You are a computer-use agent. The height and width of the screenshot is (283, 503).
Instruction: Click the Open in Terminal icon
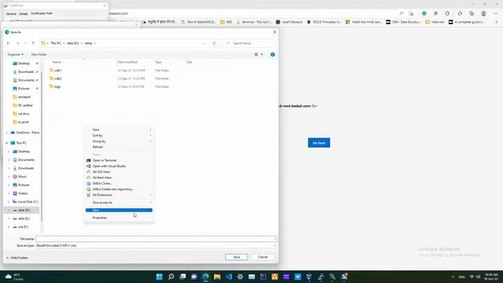tap(89, 160)
